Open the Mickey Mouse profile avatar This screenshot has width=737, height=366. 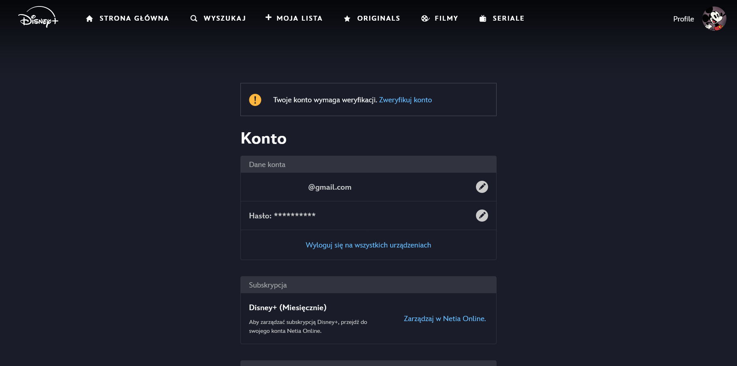click(714, 19)
